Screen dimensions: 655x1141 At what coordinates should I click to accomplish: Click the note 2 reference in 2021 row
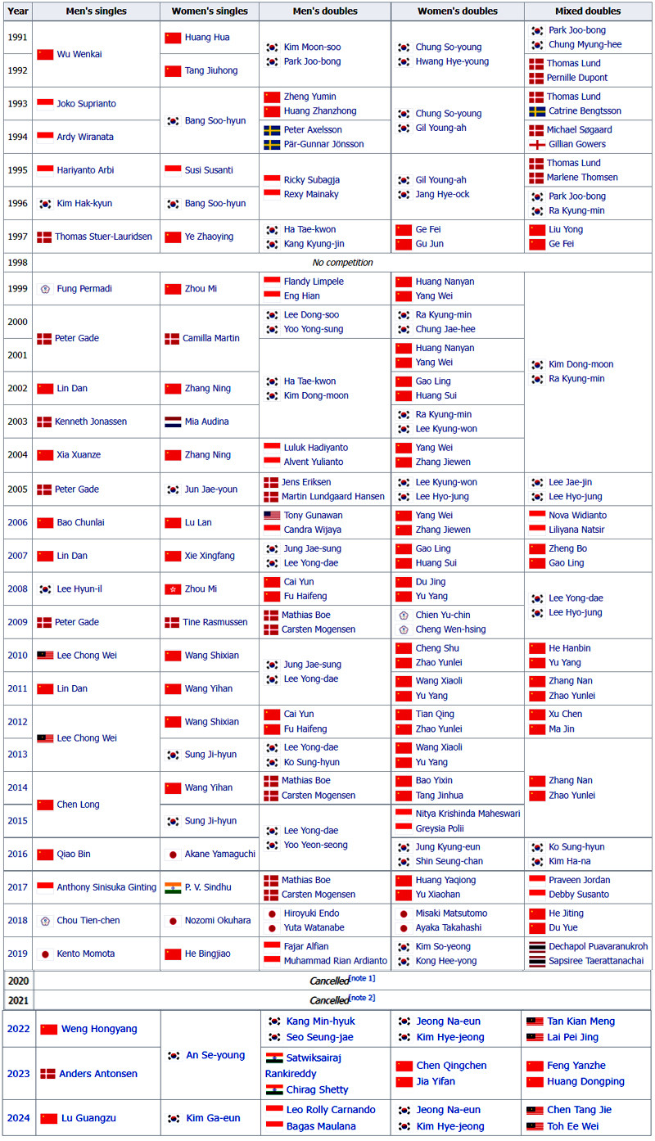pyautogui.click(x=362, y=997)
